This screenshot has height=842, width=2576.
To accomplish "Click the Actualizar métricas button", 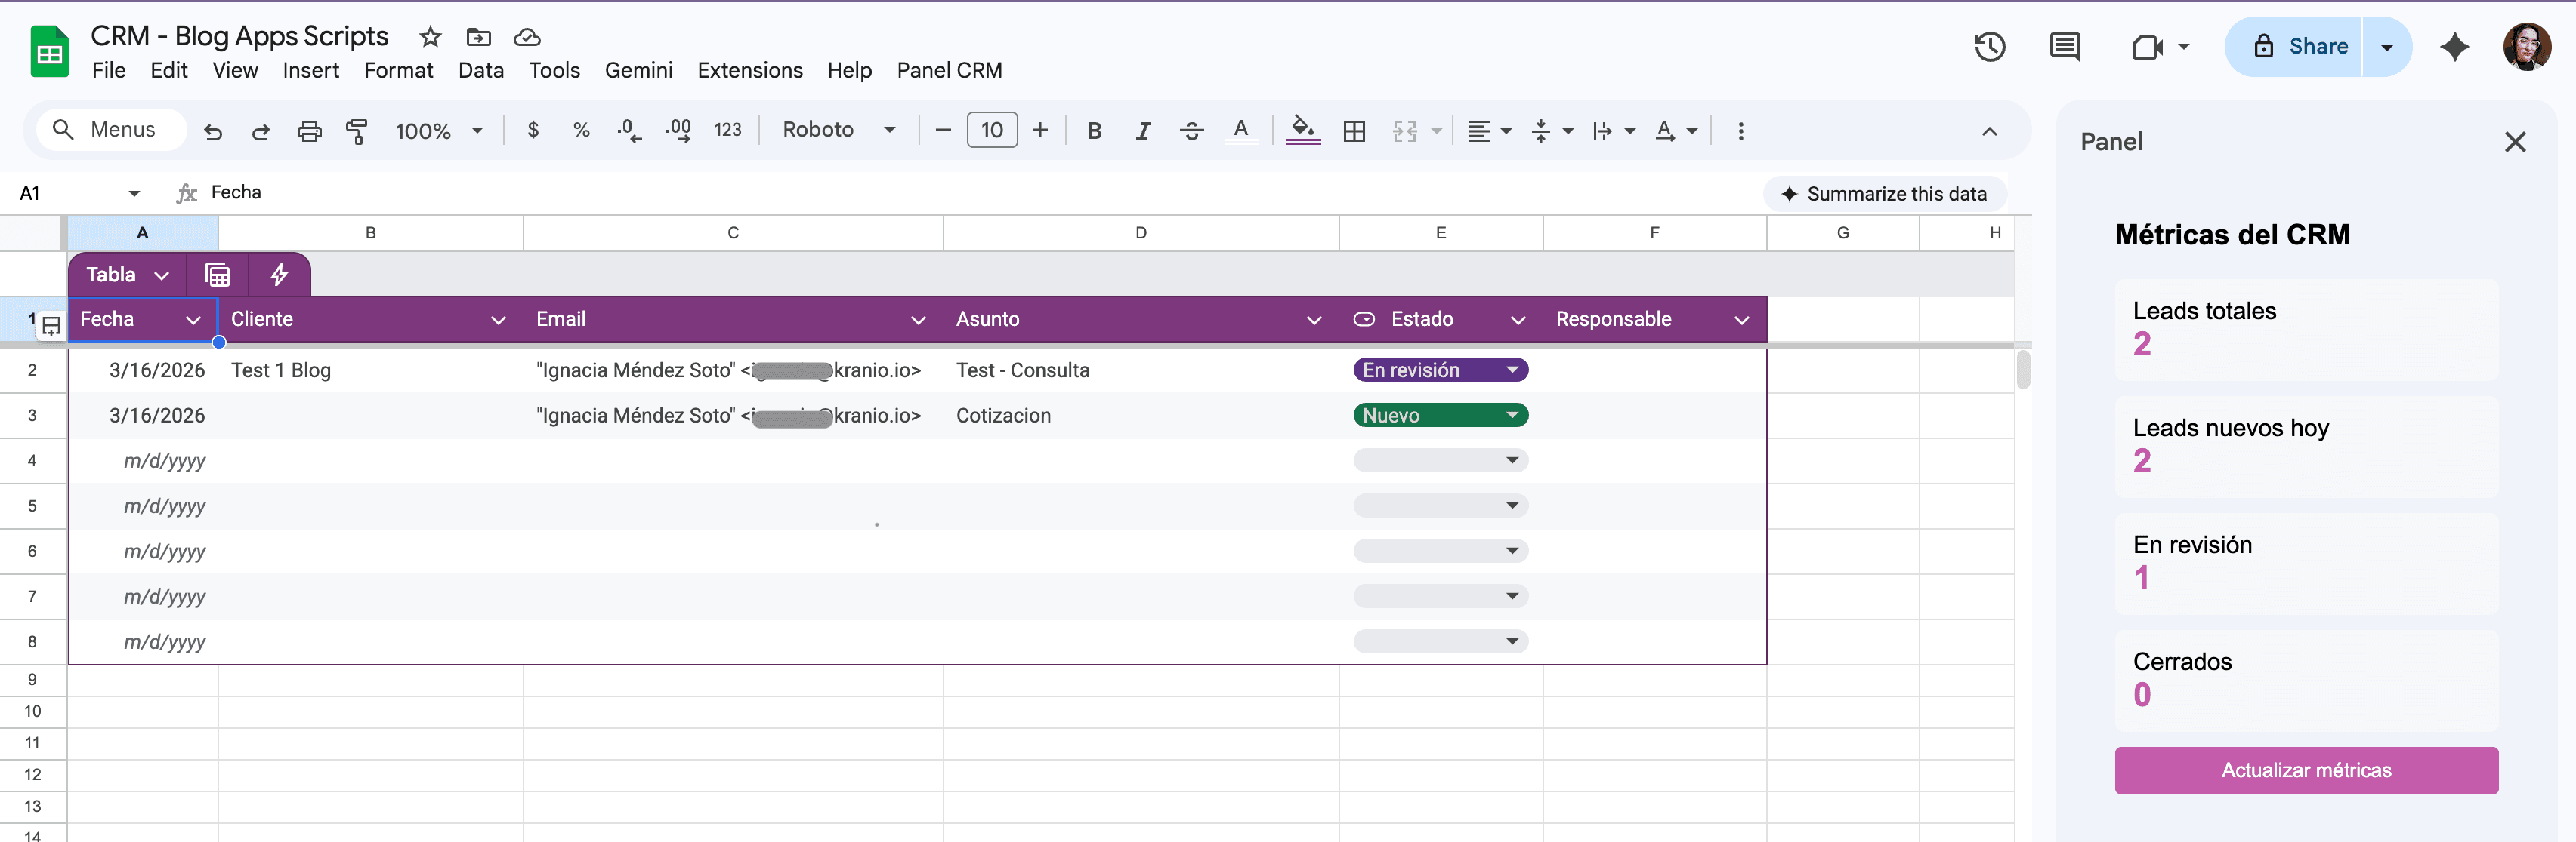I will coord(2305,770).
